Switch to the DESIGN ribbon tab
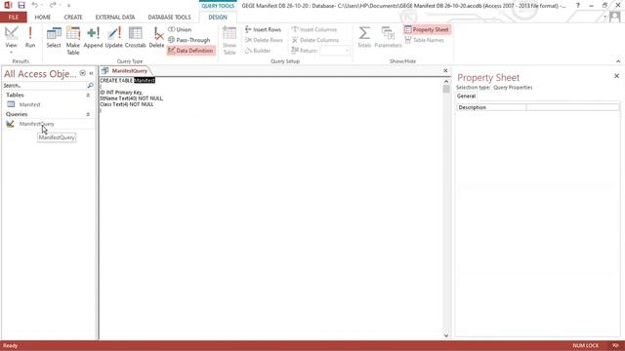This screenshot has height=351, width=625. tap(218, 18)
